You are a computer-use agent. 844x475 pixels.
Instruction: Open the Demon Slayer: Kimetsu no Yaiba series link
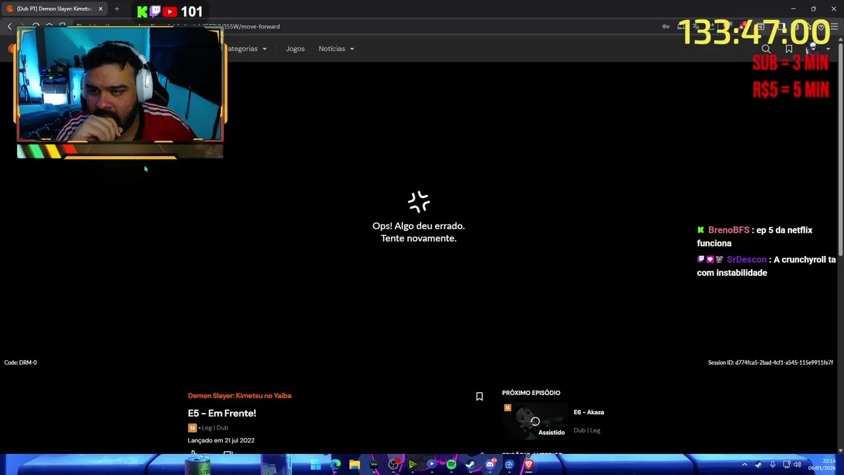point(239,396)
